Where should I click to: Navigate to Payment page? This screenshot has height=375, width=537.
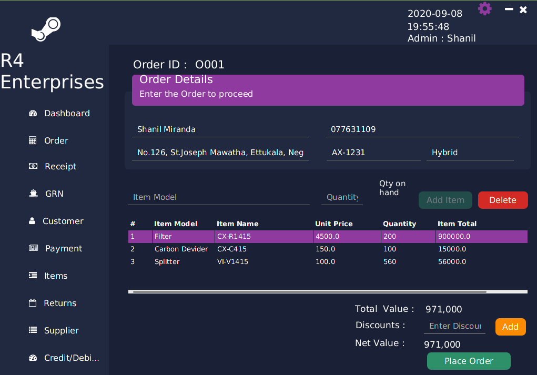tap(64, 249)
